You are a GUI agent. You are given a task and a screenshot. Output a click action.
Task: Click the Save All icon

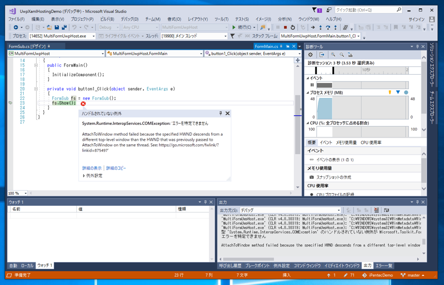click(64, 27)
